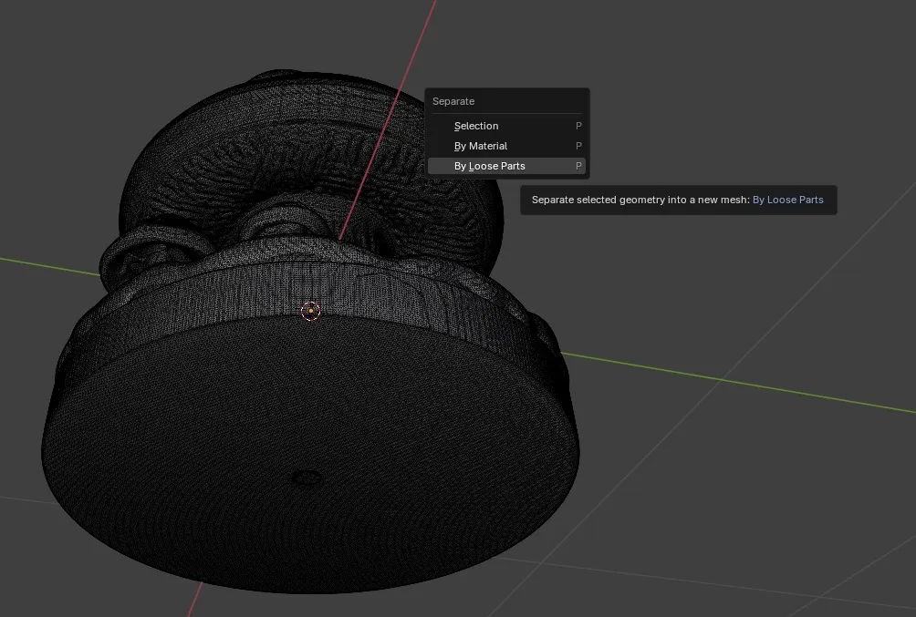Click the Separate menu header label
This screenshot has height=617, width=916.
[453, 101]
